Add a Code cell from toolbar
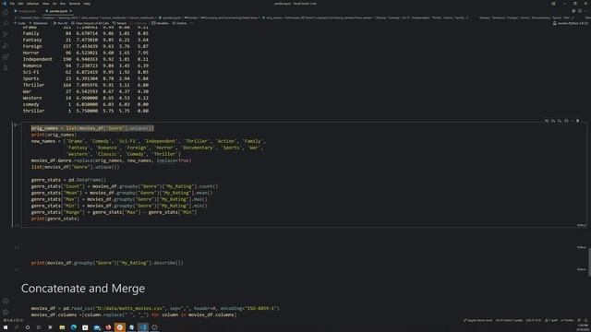 (x=19, y=23)
